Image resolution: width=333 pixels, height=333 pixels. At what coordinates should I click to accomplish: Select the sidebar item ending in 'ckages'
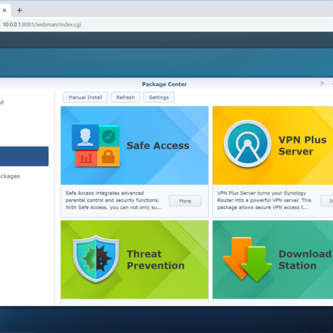(10, 176)
